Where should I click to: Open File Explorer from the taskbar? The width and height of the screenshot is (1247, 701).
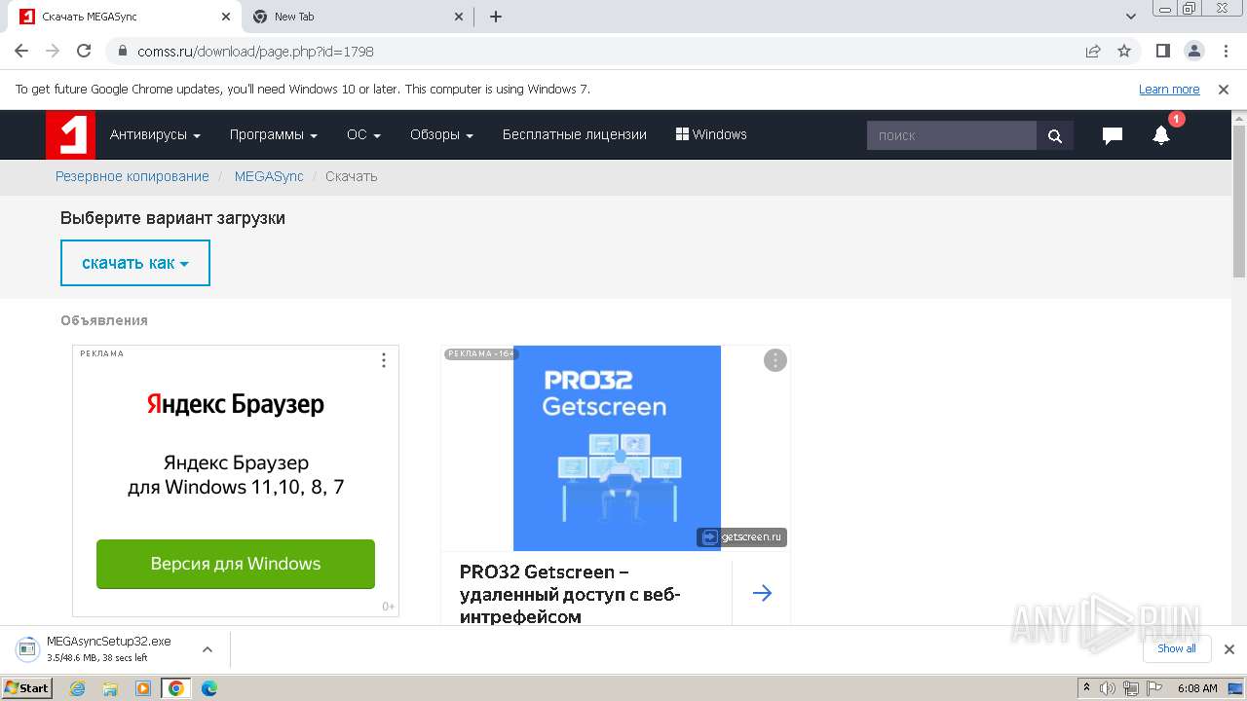point(110,688)
